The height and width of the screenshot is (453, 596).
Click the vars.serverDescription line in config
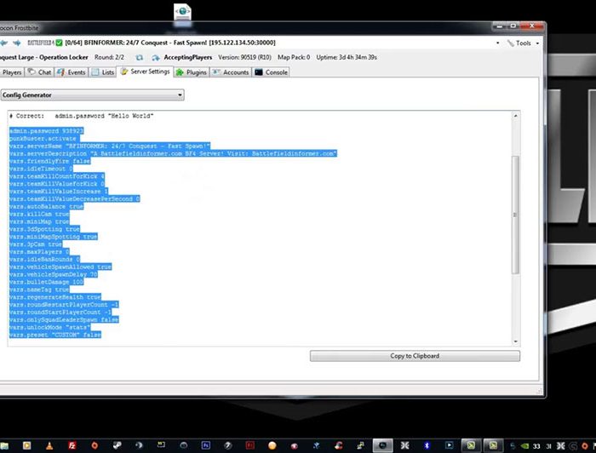click(173, 153)
